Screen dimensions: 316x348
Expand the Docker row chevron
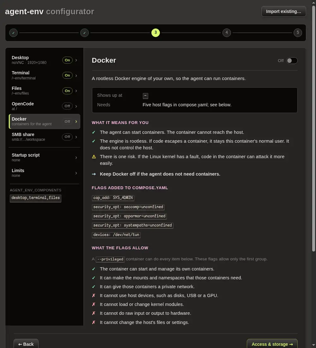[x=76, y=121]
